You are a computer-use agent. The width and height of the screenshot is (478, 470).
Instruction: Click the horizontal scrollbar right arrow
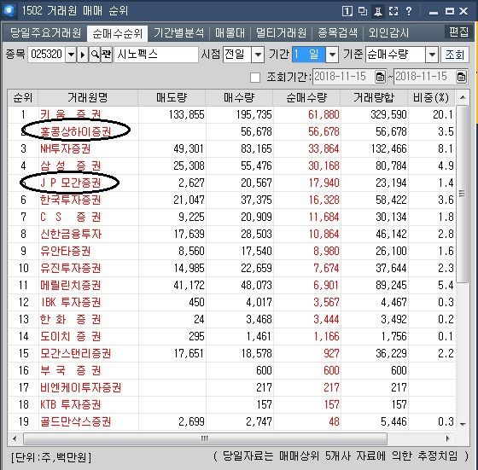point(447,438)
